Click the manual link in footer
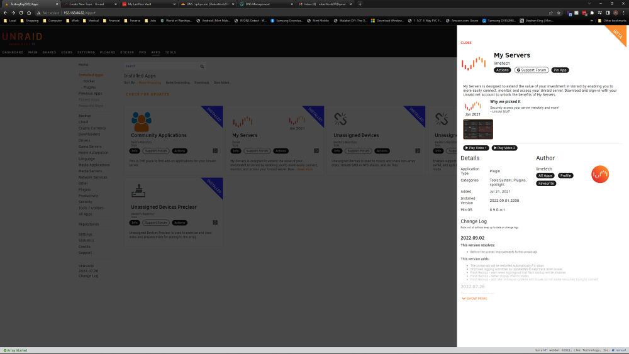 coord(621,350)
